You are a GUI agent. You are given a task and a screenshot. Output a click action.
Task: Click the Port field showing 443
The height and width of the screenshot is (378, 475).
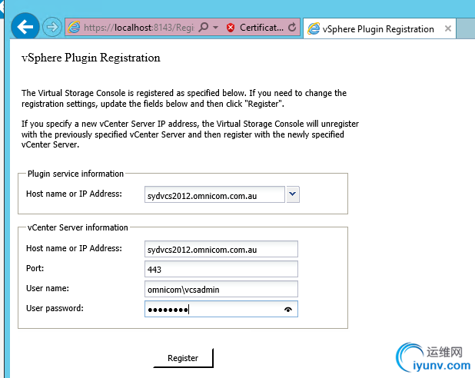click(x=221, y=269)
